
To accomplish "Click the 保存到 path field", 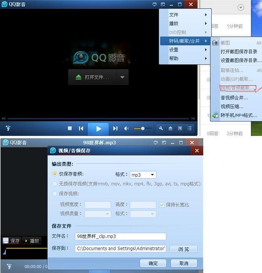I will [120, 249].
